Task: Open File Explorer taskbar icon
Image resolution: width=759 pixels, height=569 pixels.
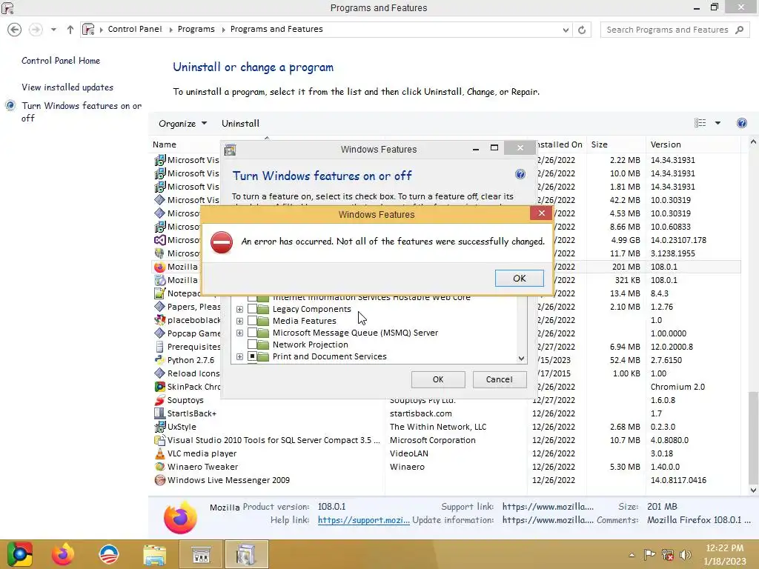Action: click(x=154, y=554)
